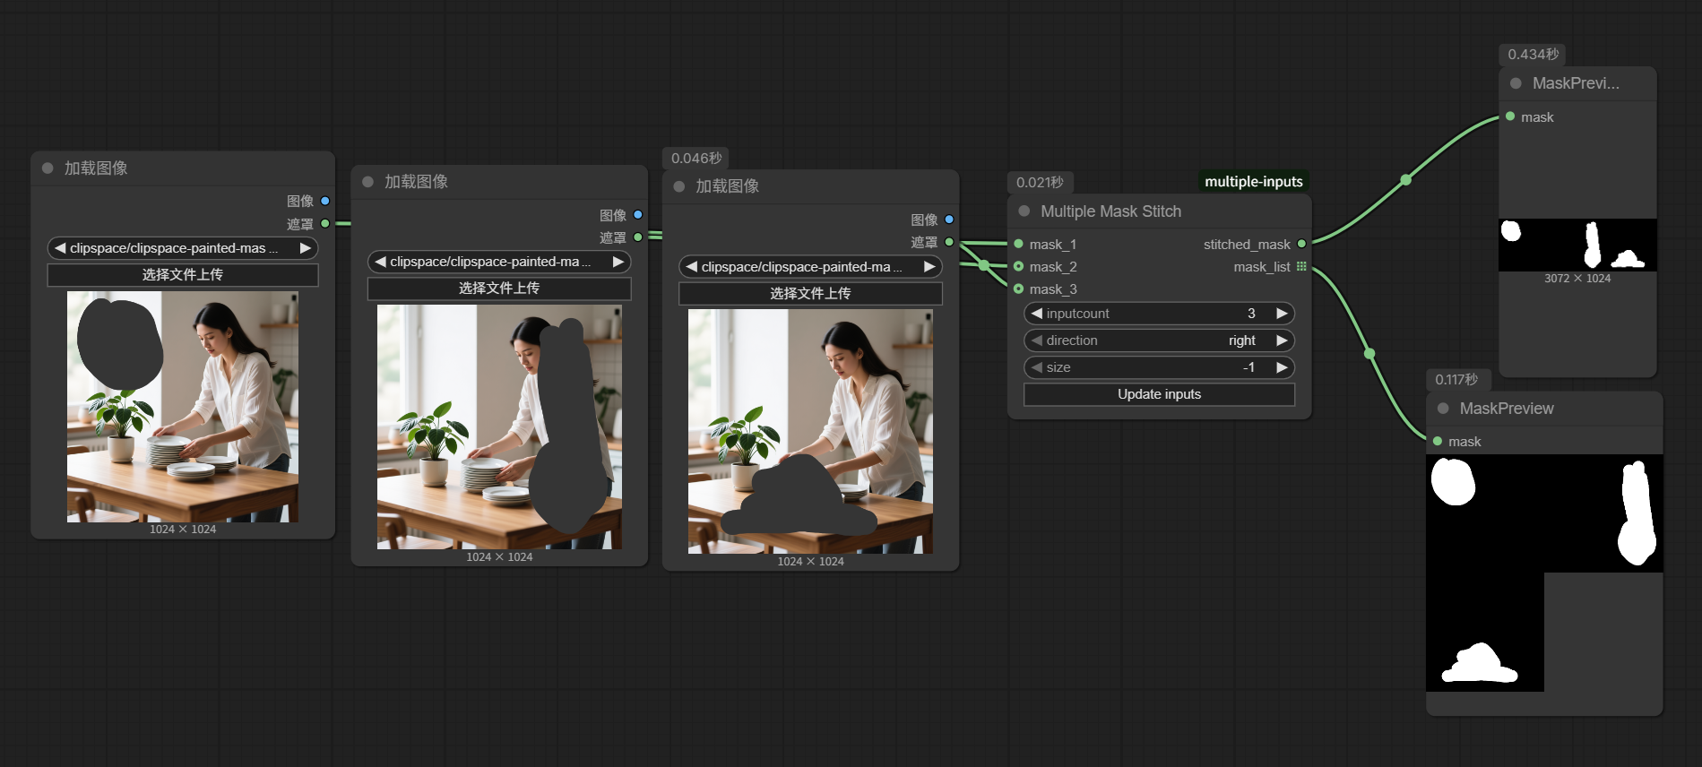1702x767 pixels.
Task: Click the 0.021秒 timing badge
Action: point(1040,183)
